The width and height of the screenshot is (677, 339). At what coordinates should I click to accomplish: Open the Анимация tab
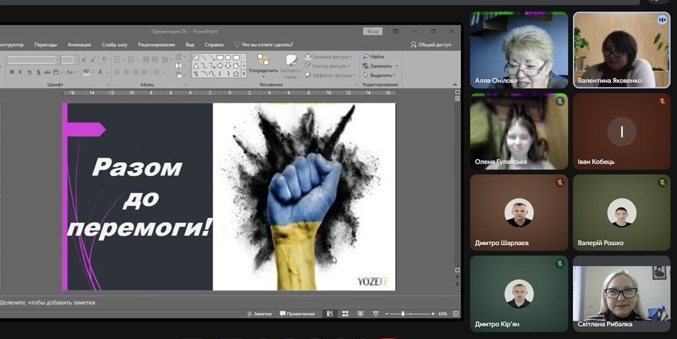pos(79,45)
